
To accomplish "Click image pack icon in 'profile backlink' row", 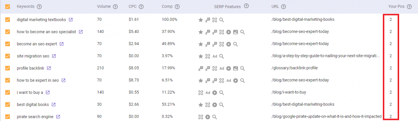I will click(235, 68).
